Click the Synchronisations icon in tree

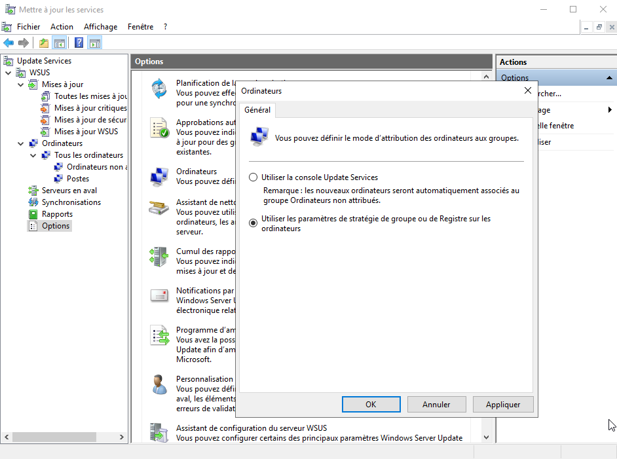tap(33, 202)
